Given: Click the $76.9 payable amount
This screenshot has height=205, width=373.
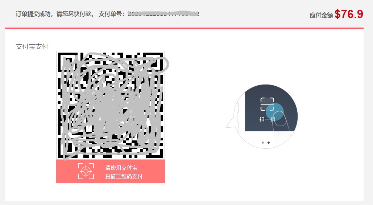Looking at the screenshot, I should [x=349, y=14].
